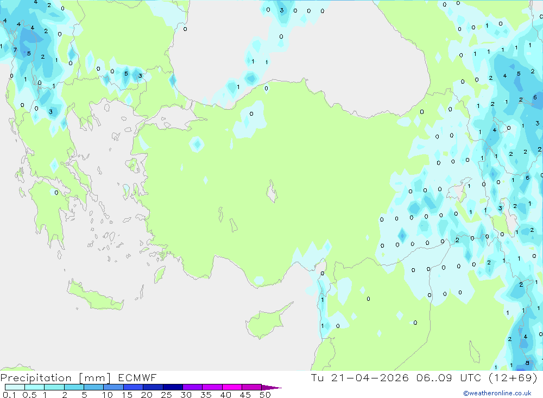Screen dimensions: 543x398
Task: Click the "(12+69)" forecast run text
Action: (513, 378)
